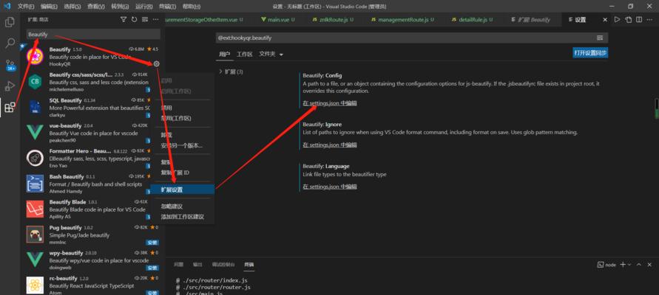
Task: Select the vue-beautify extension logo
Action: 35,133
